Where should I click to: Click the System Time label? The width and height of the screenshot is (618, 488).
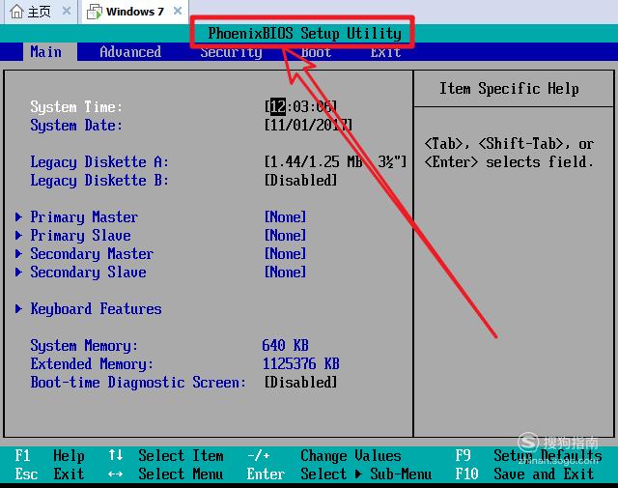(x=76, y=107)
